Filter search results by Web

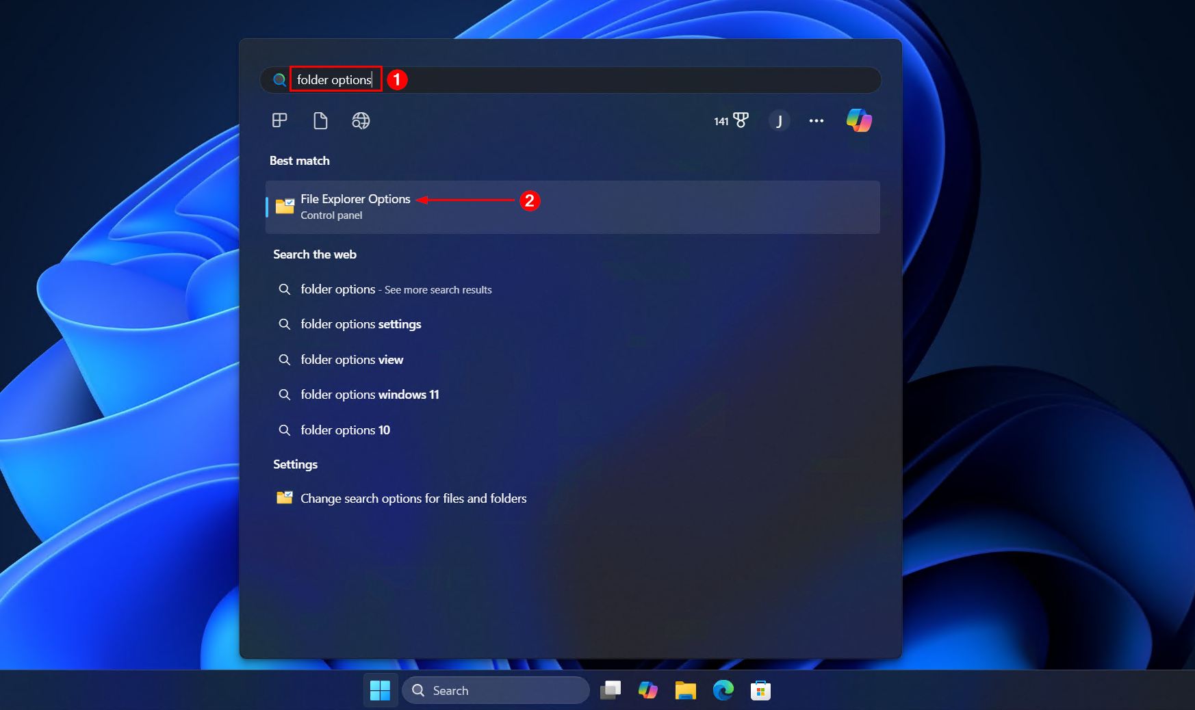[361, 120]
